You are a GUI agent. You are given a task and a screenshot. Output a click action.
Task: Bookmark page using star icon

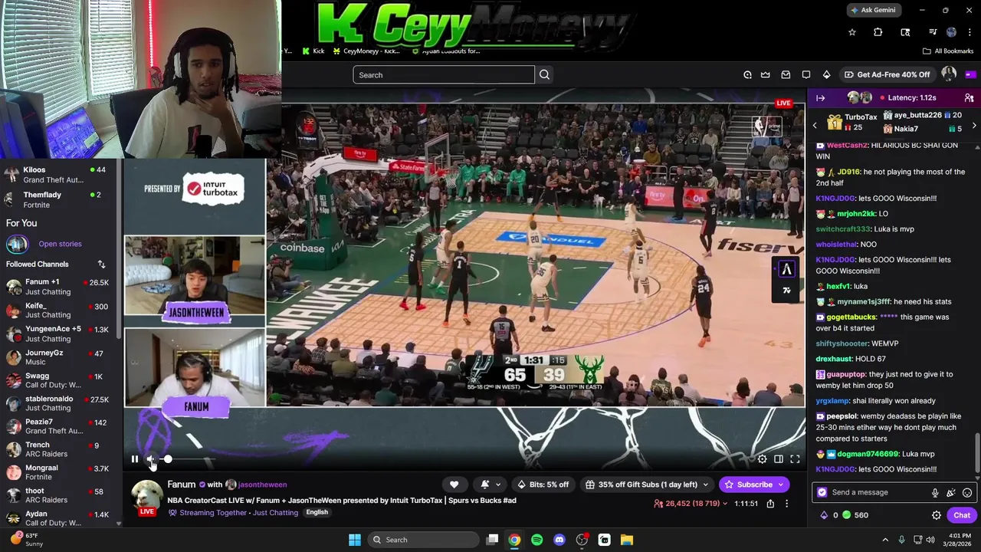click(851, 32)
